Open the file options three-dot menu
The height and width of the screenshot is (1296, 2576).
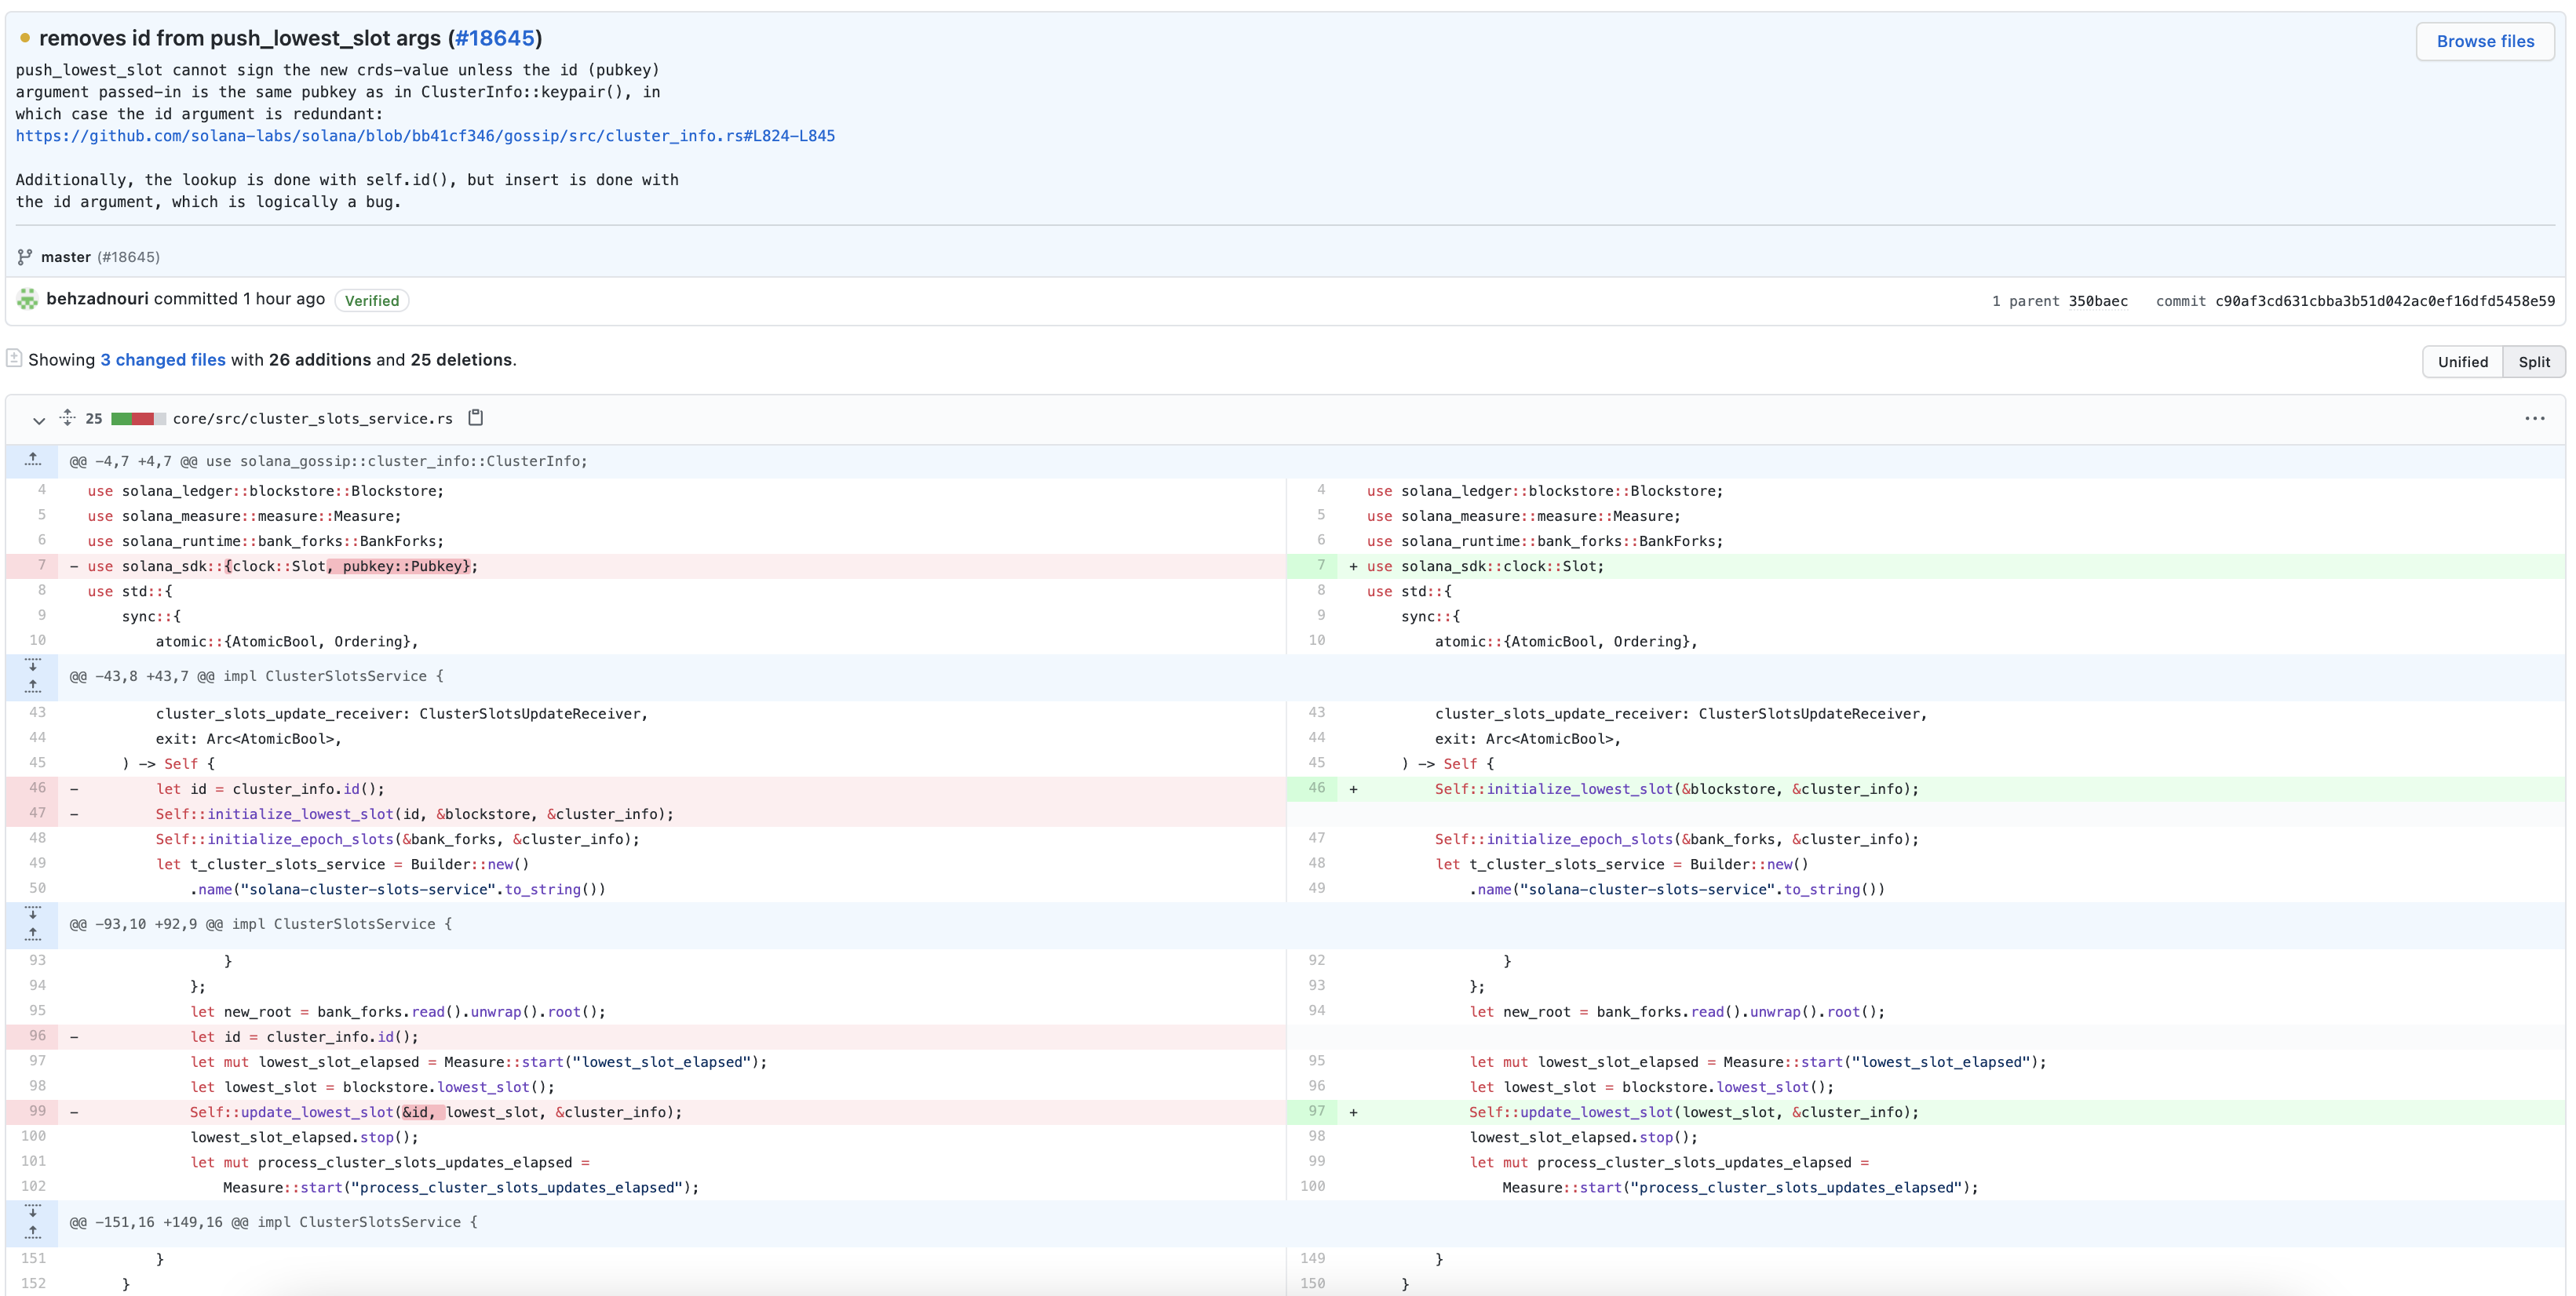2534,419
